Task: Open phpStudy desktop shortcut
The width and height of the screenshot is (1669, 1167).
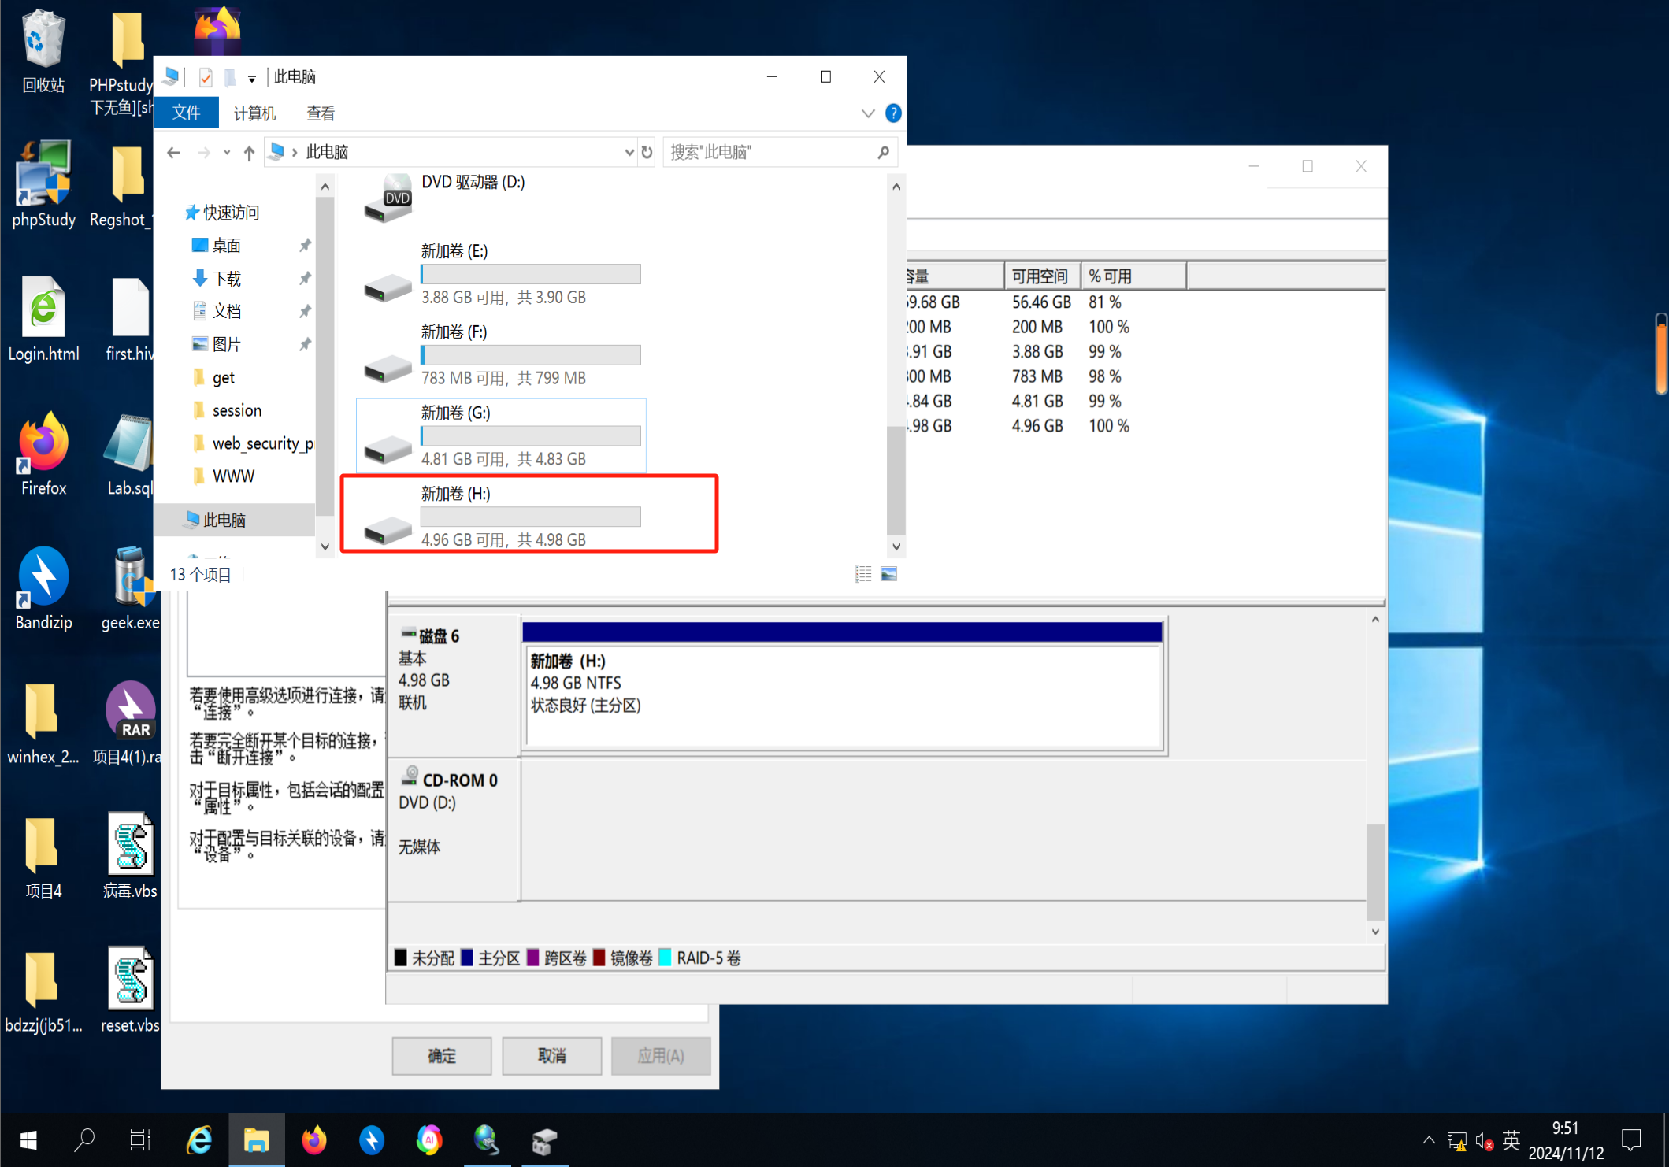Action: (43, 185)
